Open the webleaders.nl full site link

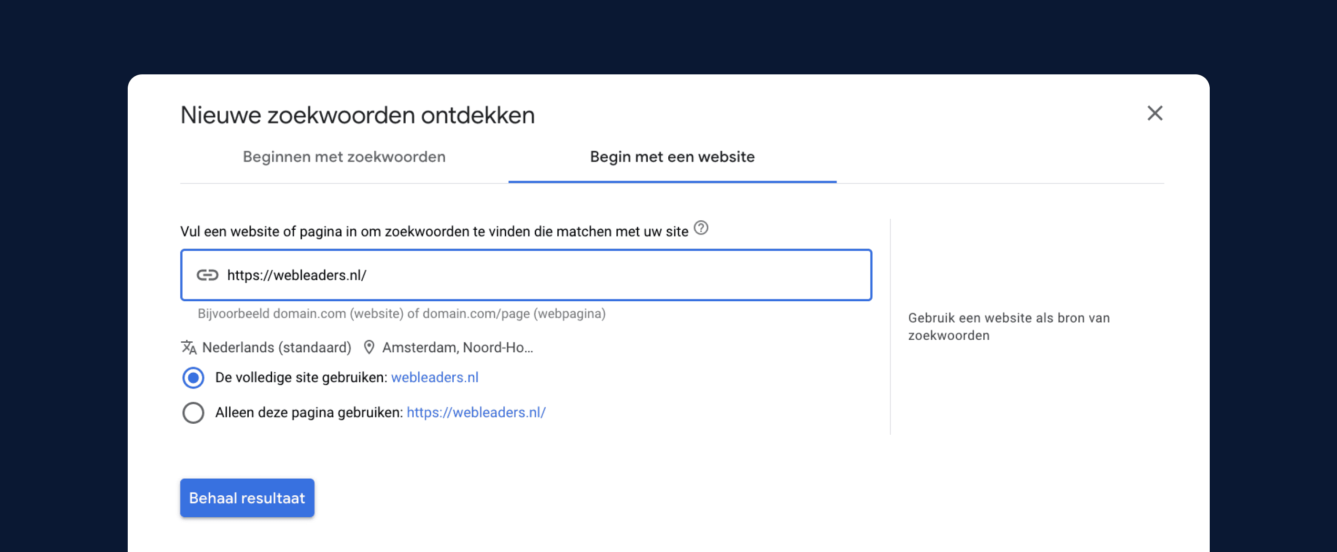(434, 378)
